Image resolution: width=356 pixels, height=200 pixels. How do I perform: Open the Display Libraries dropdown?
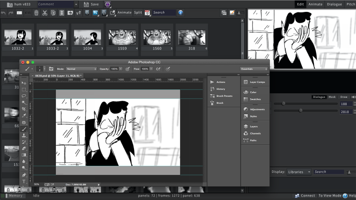point(299,172)
